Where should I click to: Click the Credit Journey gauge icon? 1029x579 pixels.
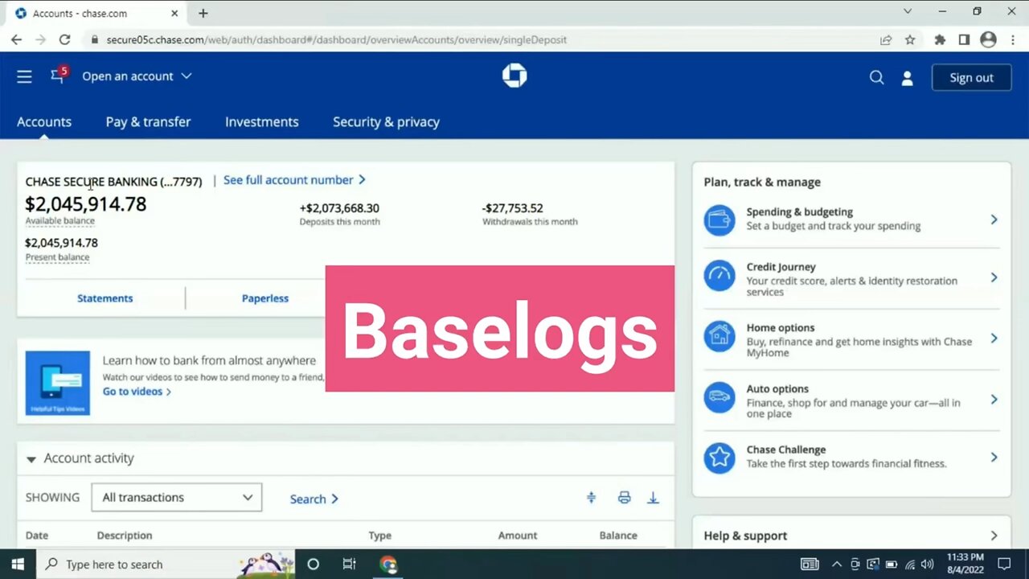point(719,276)
